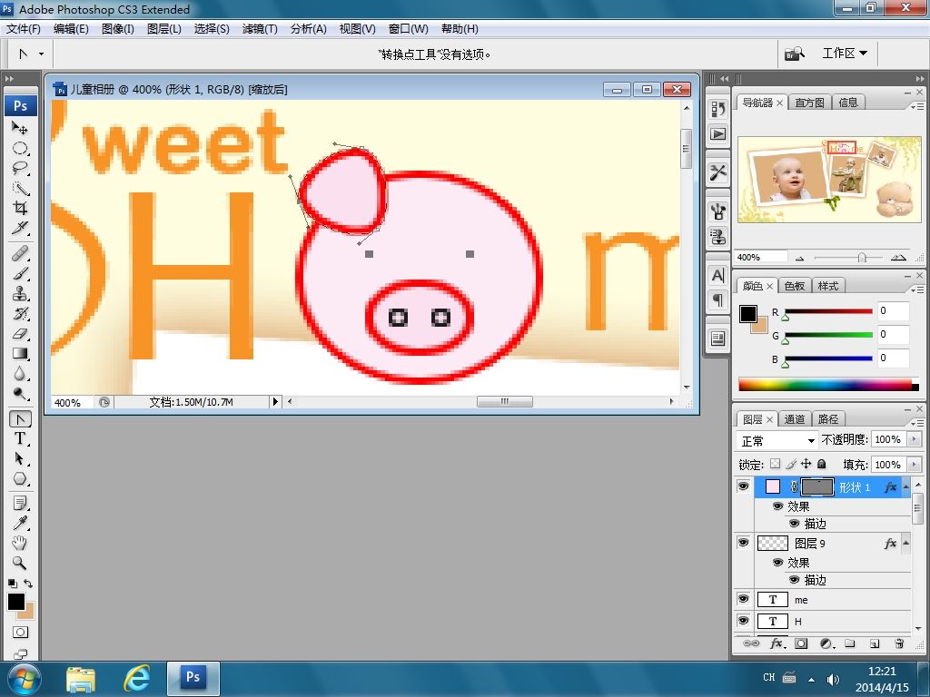This screenshot has height=697, width=930.
Task: Select the Move tool
Action: pos(20,128)
